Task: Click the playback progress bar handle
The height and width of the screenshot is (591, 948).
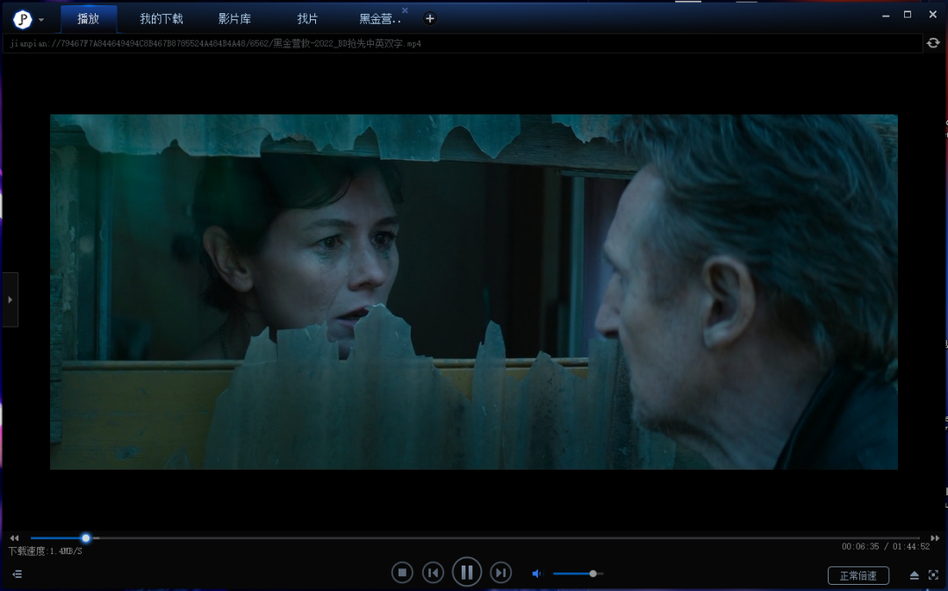Action: (86, 537)
